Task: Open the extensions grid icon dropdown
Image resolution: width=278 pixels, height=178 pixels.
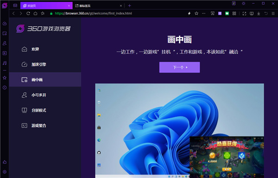Action: [234, 13]
